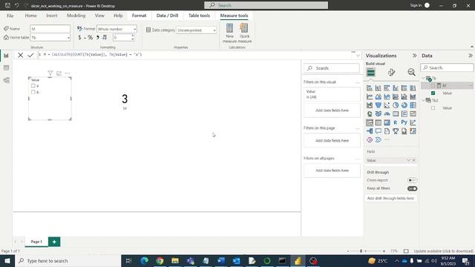Viewport: 475px width, 267px height.
Task: Choose the Treemap visual
Action: [413, 105]
